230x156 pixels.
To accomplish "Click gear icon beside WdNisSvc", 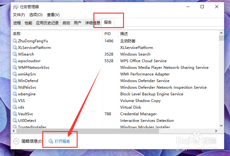I will pyautogui.click(x=15, y=87).
